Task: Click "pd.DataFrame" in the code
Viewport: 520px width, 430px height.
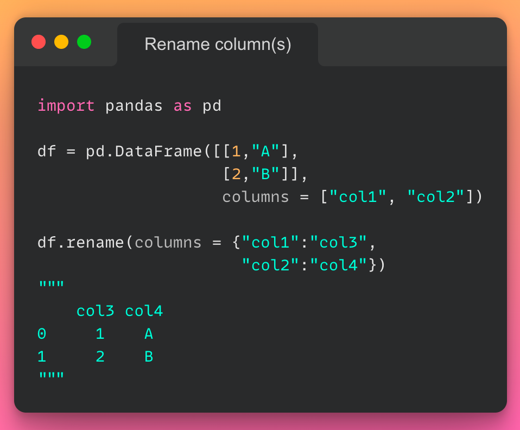Action: pyautogui.click(x=144, y=151)
